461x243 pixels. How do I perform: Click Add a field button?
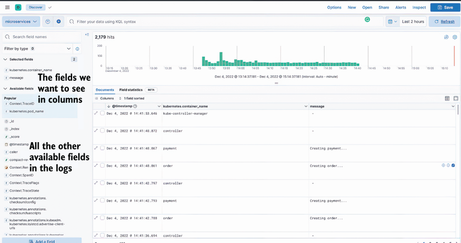click(42, 241)
